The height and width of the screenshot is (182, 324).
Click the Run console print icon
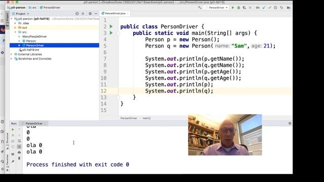point(19,153)
